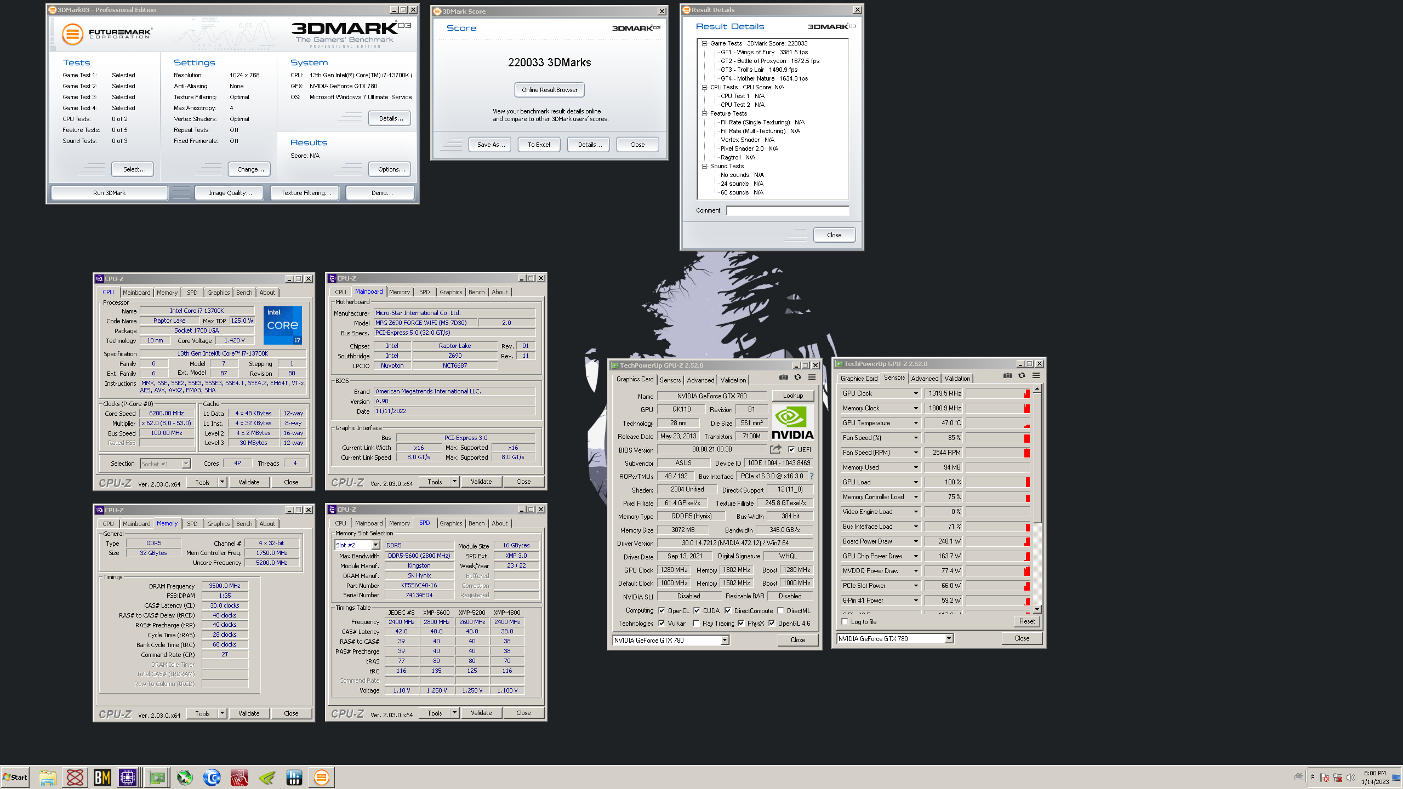Open the BM benchmark taskbar icon

coord(102,777)
